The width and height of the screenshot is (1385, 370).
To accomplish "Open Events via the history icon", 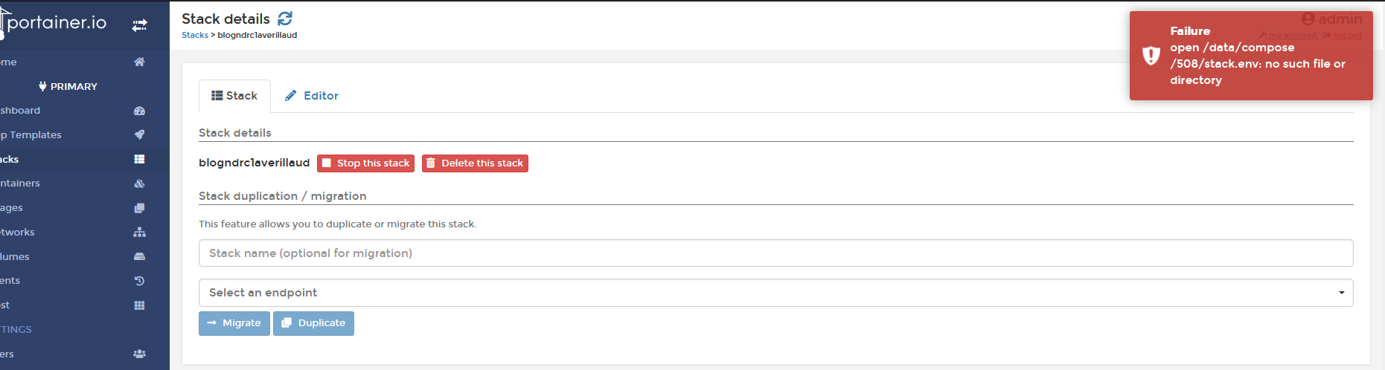I will 139,281.
